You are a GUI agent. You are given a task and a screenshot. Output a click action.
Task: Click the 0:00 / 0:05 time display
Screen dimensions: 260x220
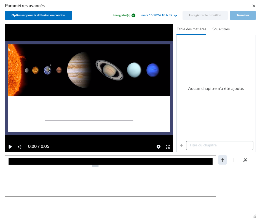point(39,146)
